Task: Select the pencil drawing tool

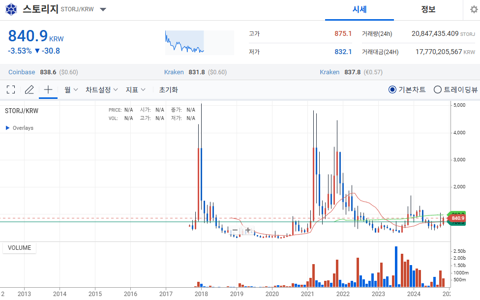Action: [x=30, y=90]
